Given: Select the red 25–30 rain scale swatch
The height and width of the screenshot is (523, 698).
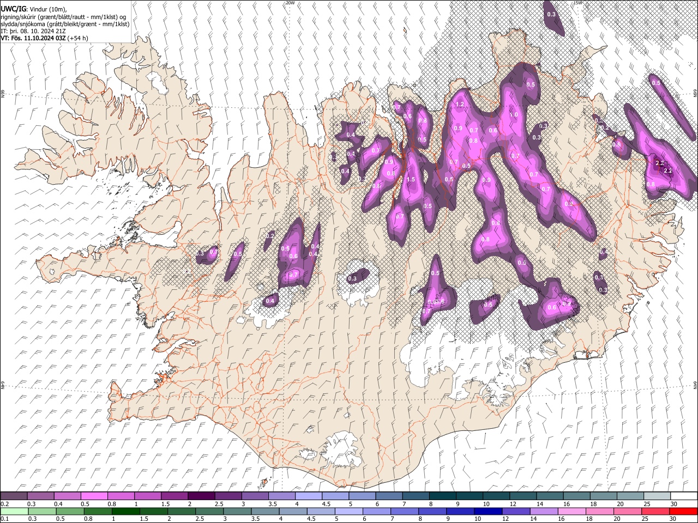Looking at the screenshot, I should point(656,511).
